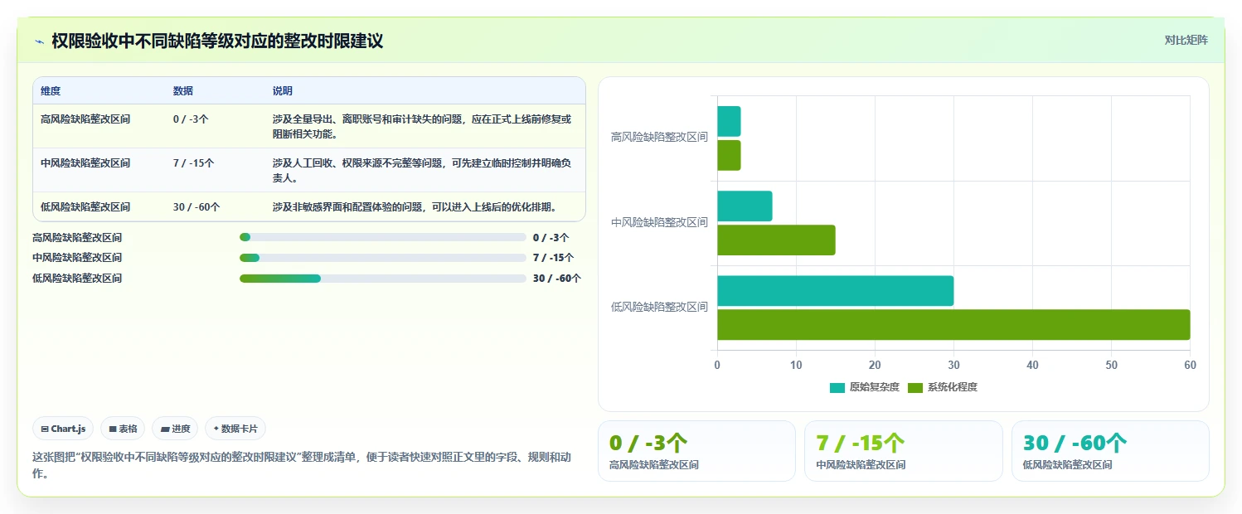Click the low-risk description about 非敏感界面

click(x=415, y=207)
